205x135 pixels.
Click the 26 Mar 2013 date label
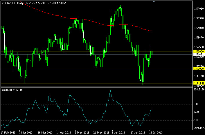(x=45, y=132)
